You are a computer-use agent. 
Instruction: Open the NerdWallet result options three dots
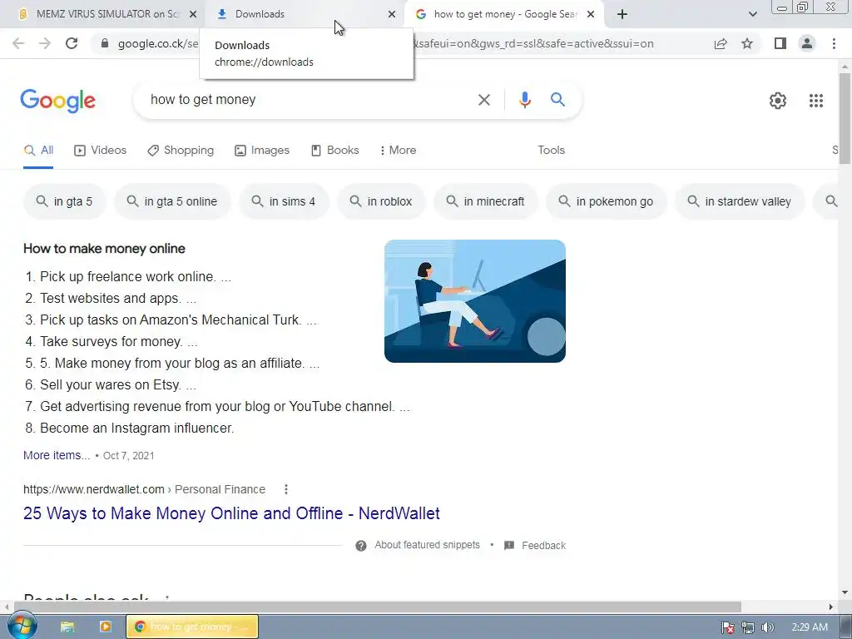pyautogui.click(x=286, y=489)
